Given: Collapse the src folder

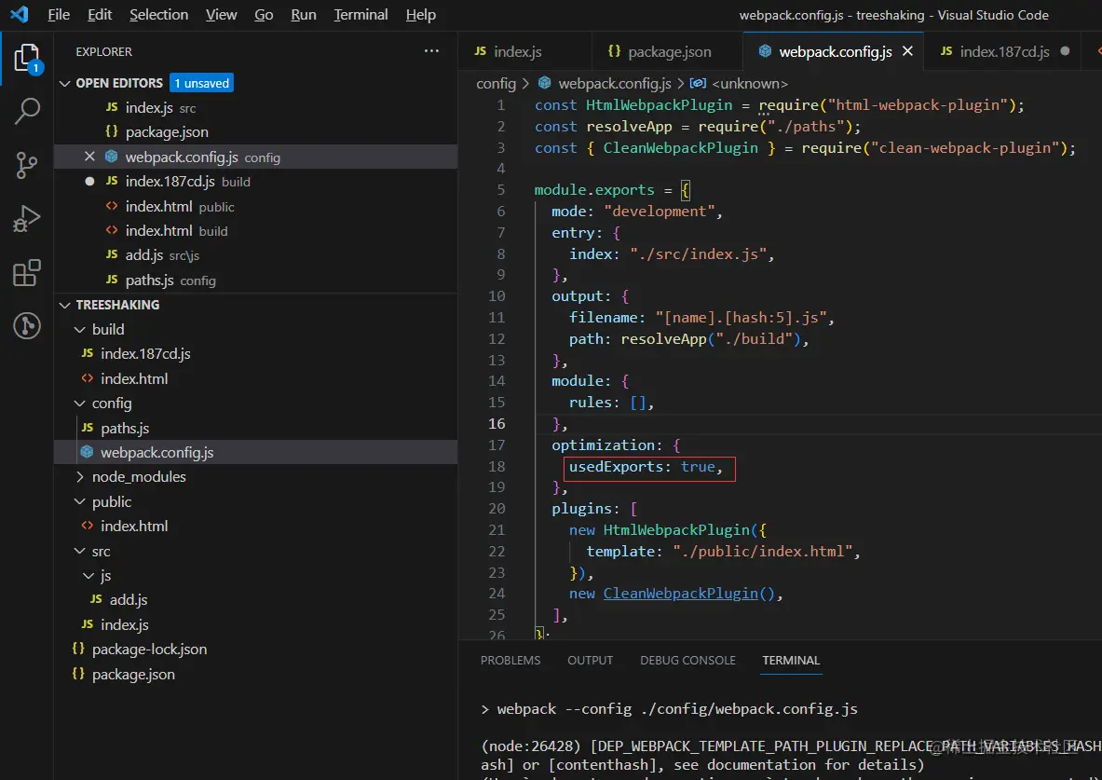Looking at the screenshot, I should click(80, 551).
